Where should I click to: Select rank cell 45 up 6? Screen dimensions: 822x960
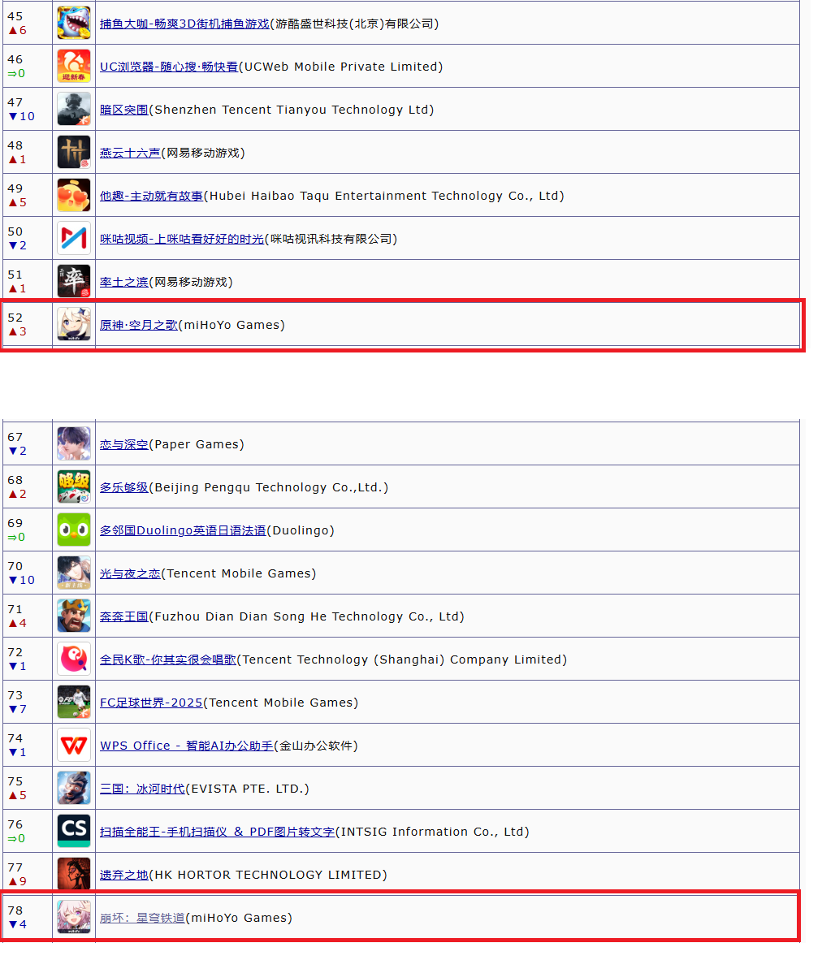pos(28,24)
